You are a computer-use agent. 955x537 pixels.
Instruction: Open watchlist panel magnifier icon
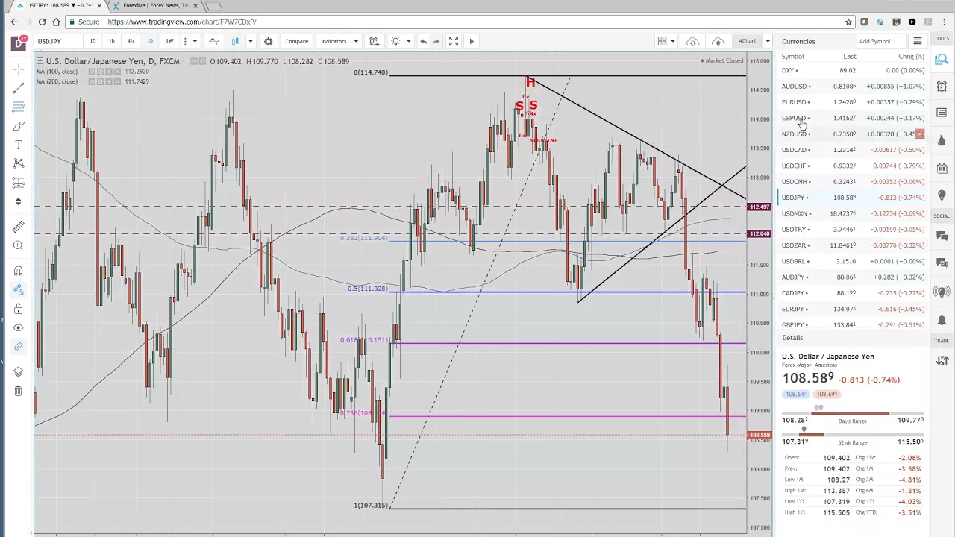pyautogui.click(x=942, y=60)
